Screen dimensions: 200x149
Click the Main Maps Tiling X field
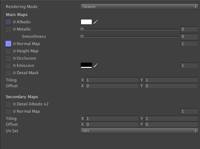coord(112,80)
